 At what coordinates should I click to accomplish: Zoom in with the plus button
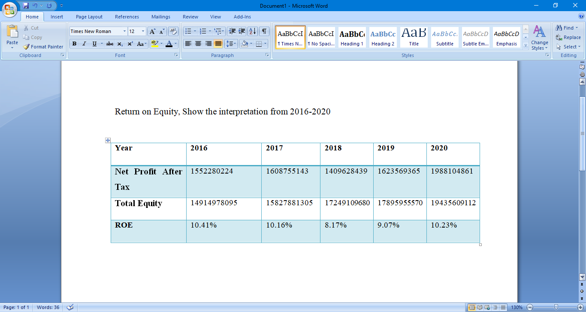coord(580,307)
